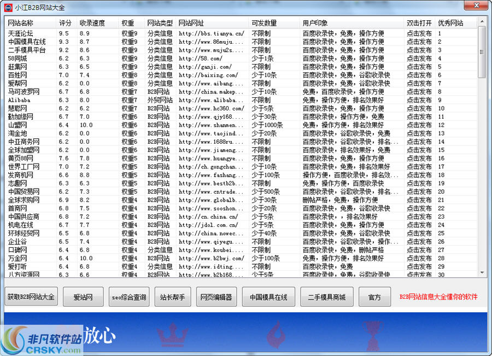Select the 天涯论坛 row
Viewport: 492px width, 356px height.
(241, 33)
